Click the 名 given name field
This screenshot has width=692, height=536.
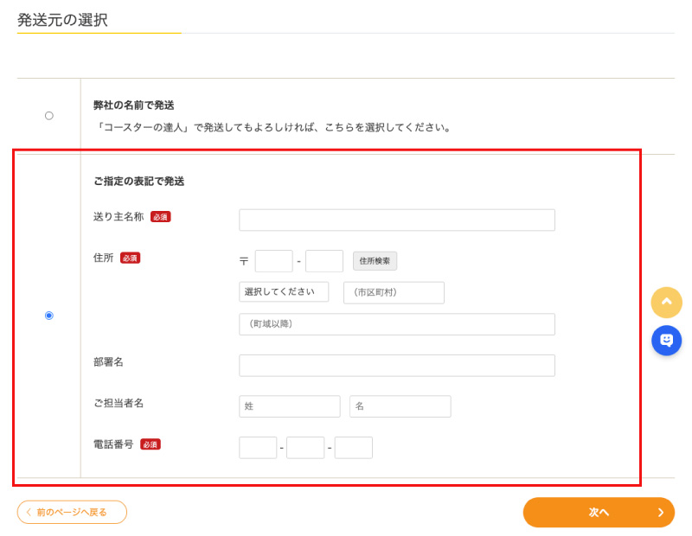click(400, 406)
